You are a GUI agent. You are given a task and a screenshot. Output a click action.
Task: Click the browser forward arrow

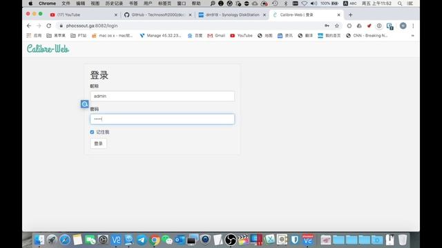point(39,25)
